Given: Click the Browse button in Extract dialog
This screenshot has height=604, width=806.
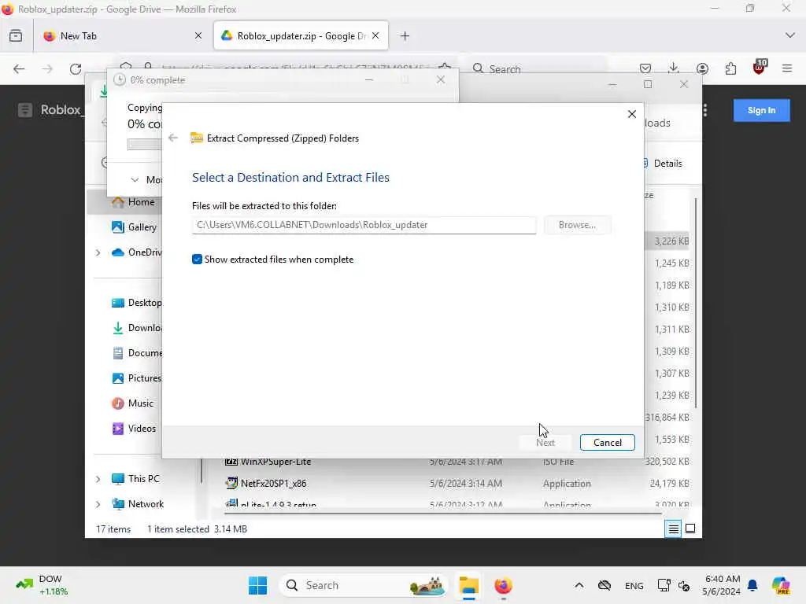Looking at the screenshot, I should [577, 225].
